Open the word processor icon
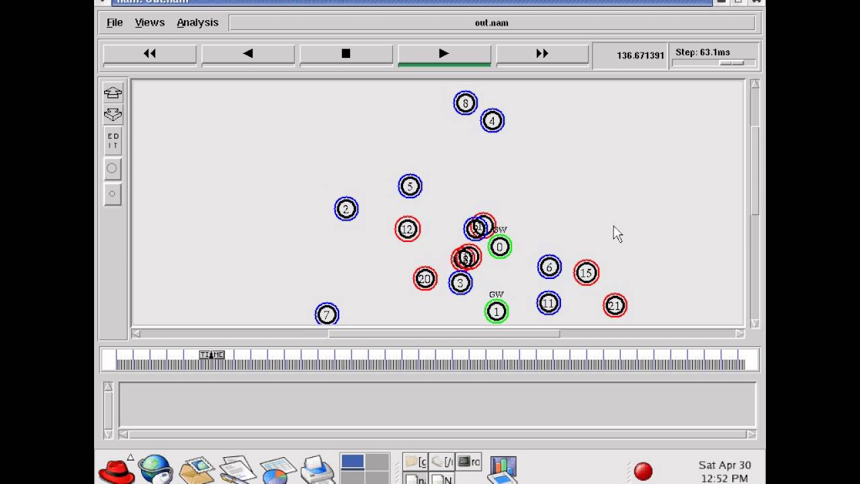Image resolution: width=860 pixels, height=484 pixels. [236, 469]
